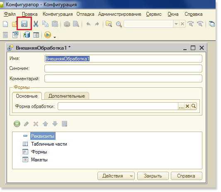Click the magnifier Search icon

[x=119, y=24]
